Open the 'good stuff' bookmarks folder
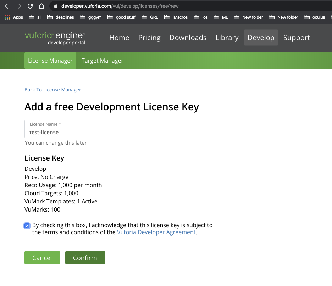The image size is (332, 286). pos(122,17)
